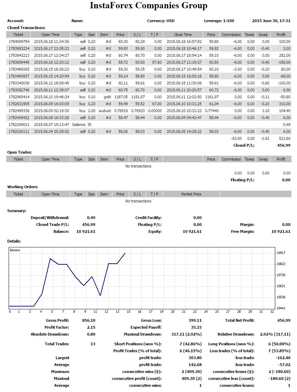Click the audusd trade ticket 1782495338
The height and width of the screenshot is (392, 297).
[x=19, y=111]
